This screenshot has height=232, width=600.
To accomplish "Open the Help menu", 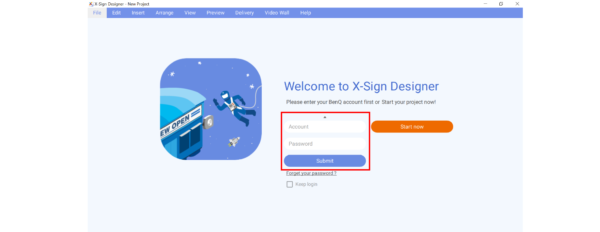I will 305,13.
